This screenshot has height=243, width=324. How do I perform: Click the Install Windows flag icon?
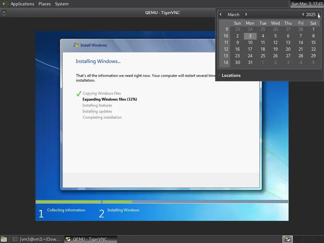(76, 45)
